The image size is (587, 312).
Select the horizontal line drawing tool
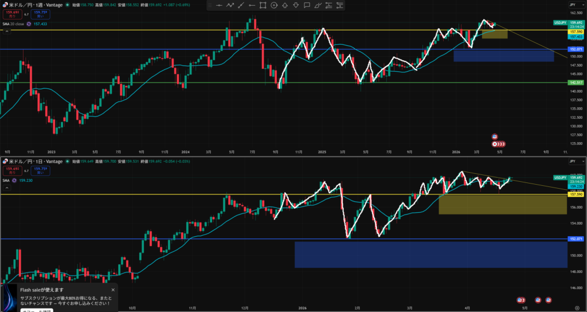click(219, 5)
